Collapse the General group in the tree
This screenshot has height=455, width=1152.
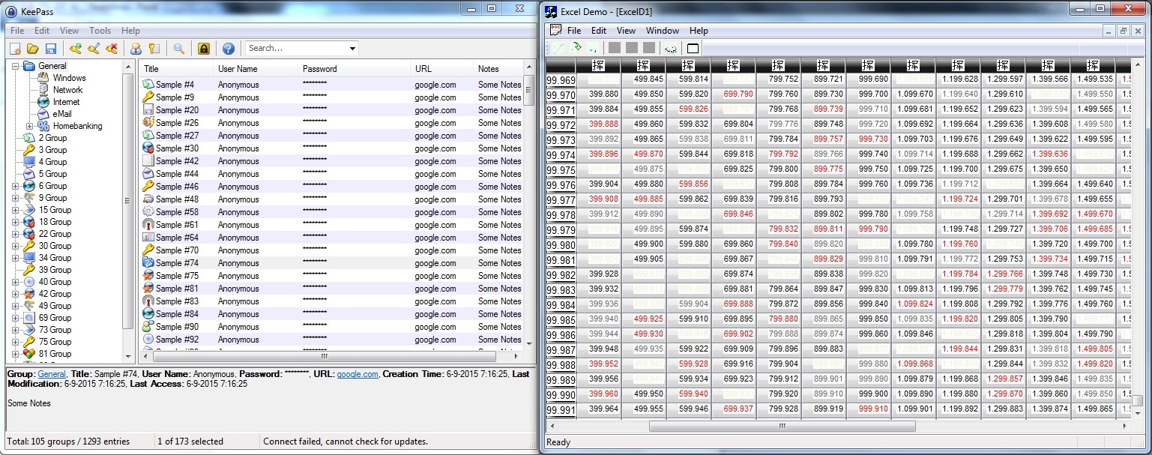pos(15,66)
